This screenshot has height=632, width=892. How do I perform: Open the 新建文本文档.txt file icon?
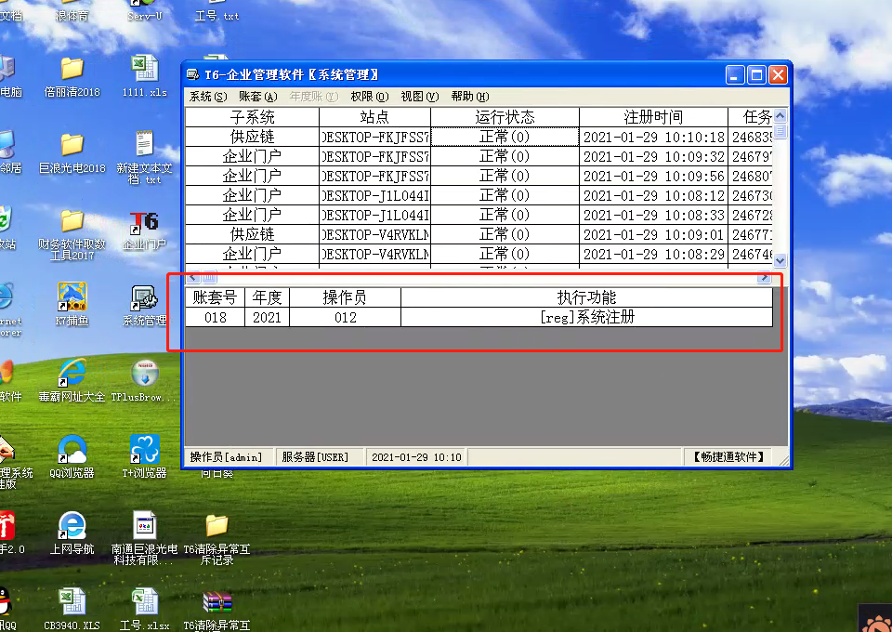point(145,144)
